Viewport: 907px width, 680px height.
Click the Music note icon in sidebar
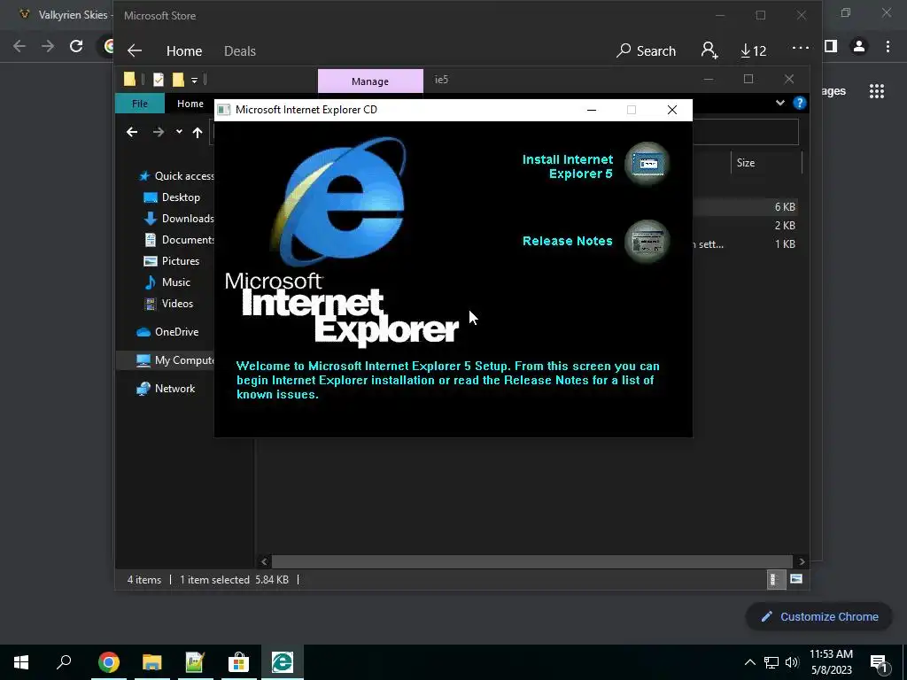tap(150, 282)
